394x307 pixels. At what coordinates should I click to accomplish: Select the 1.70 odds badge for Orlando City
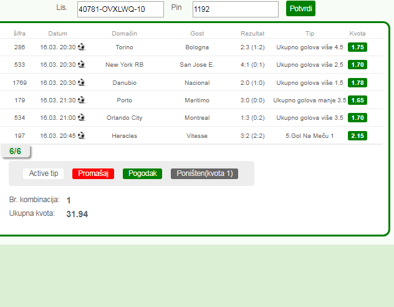357,118
